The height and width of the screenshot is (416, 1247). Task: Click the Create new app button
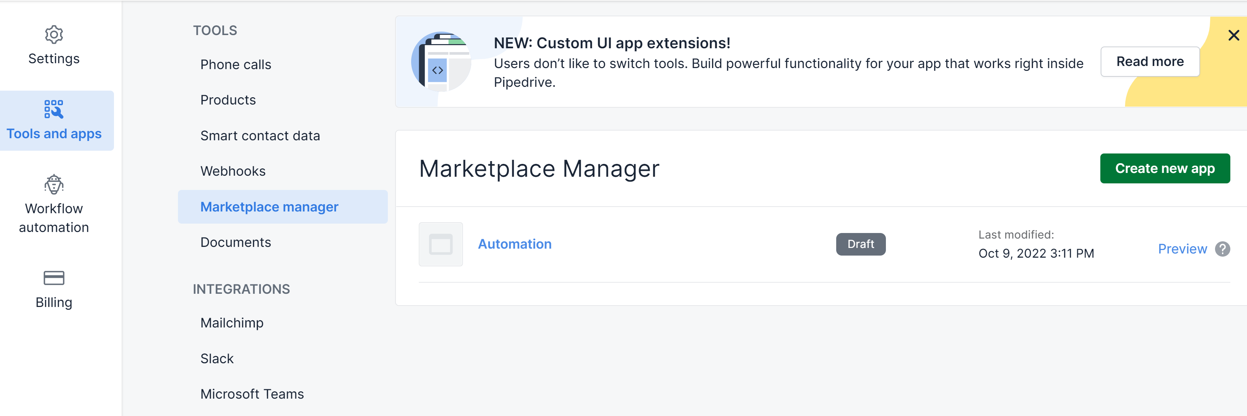1165,168
